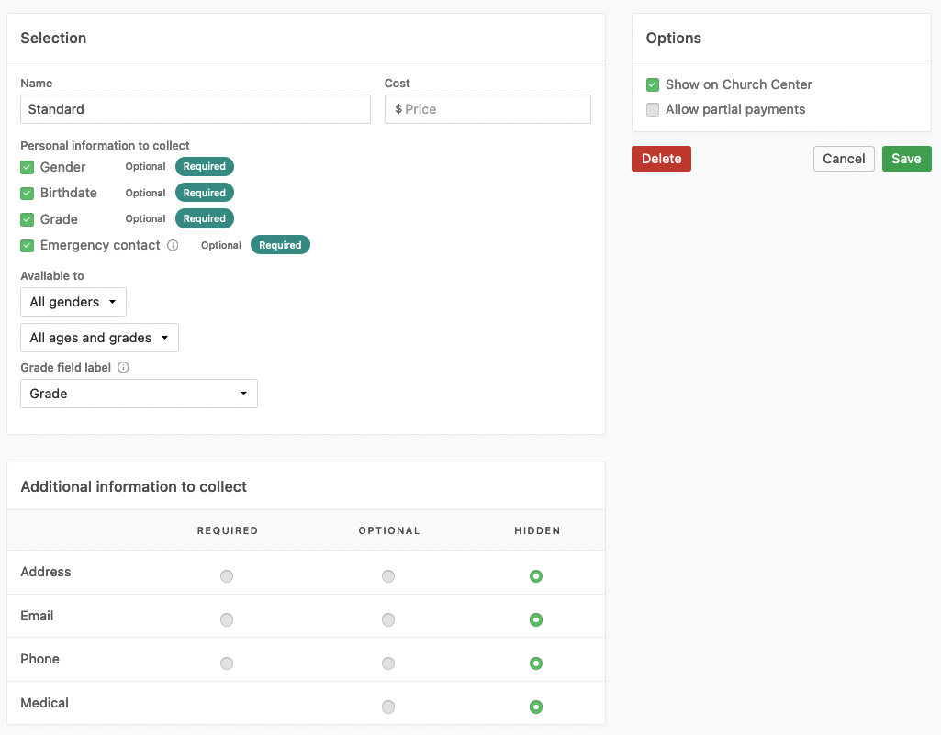Select Optional radio for Medical
The height and width of the screenshot is (735, 941).
388,707
